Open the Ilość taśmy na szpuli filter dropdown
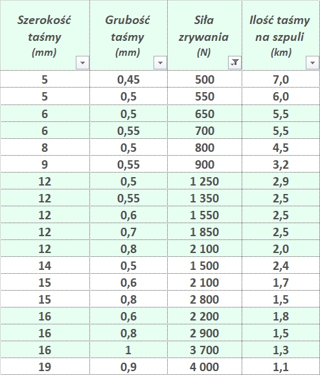Image resolution: width=320 pixels, height=375 pixels. pos(312,63)
